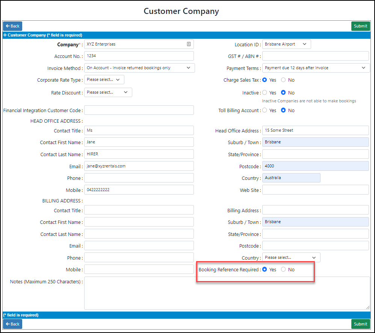Select No for Booking Reference Required

tap(283, 269)
